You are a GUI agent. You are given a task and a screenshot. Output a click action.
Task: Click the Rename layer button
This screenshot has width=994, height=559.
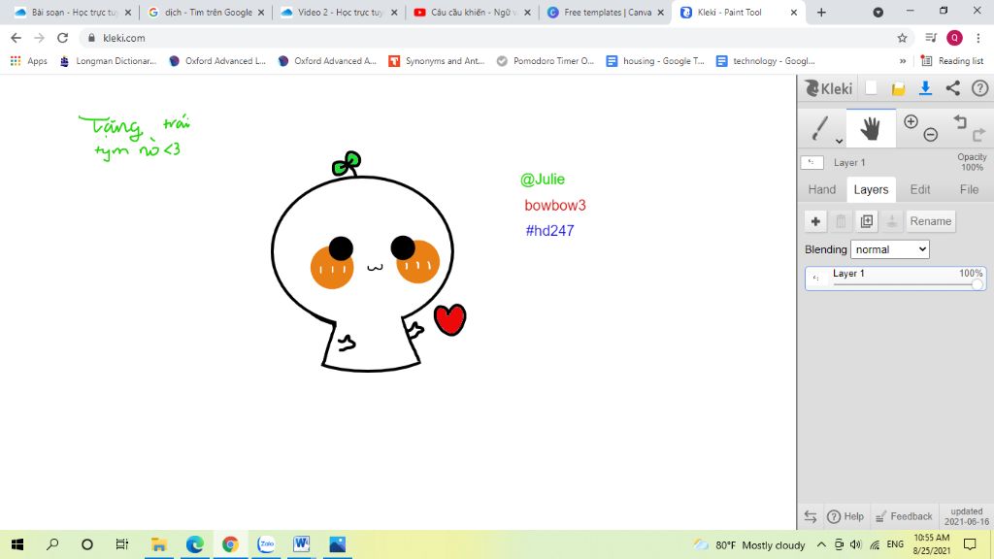click(931, 221)
